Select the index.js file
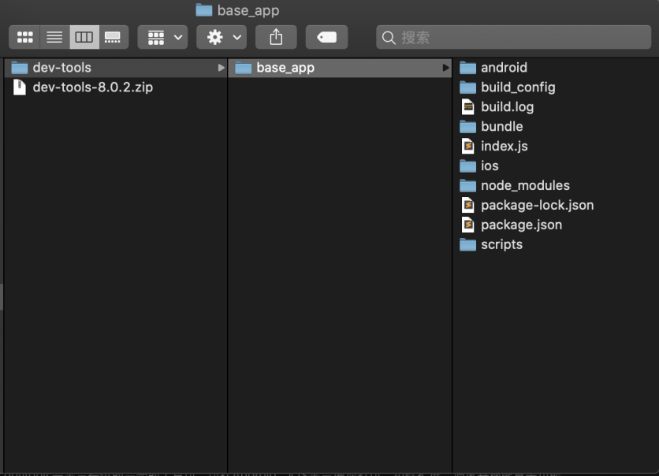The image size is (659, 476). [x=504, y=147]
